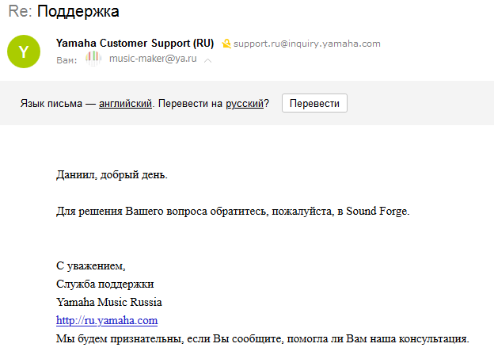This screenshot has width=494, height=355.
Task: Click the С уважением closing line
Action: (x=92, y=265)
